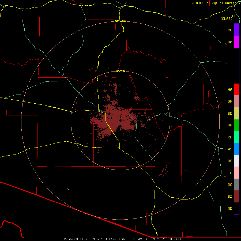Click the "HA" legend label
Screen dimensions: 241x241
tap(230, 89)
